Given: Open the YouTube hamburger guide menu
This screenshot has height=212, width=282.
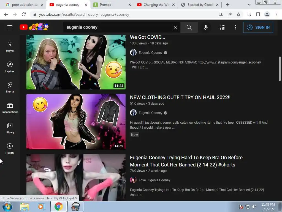Looking at the screenshot, I should pyautogui.click(x=10, y=27).
